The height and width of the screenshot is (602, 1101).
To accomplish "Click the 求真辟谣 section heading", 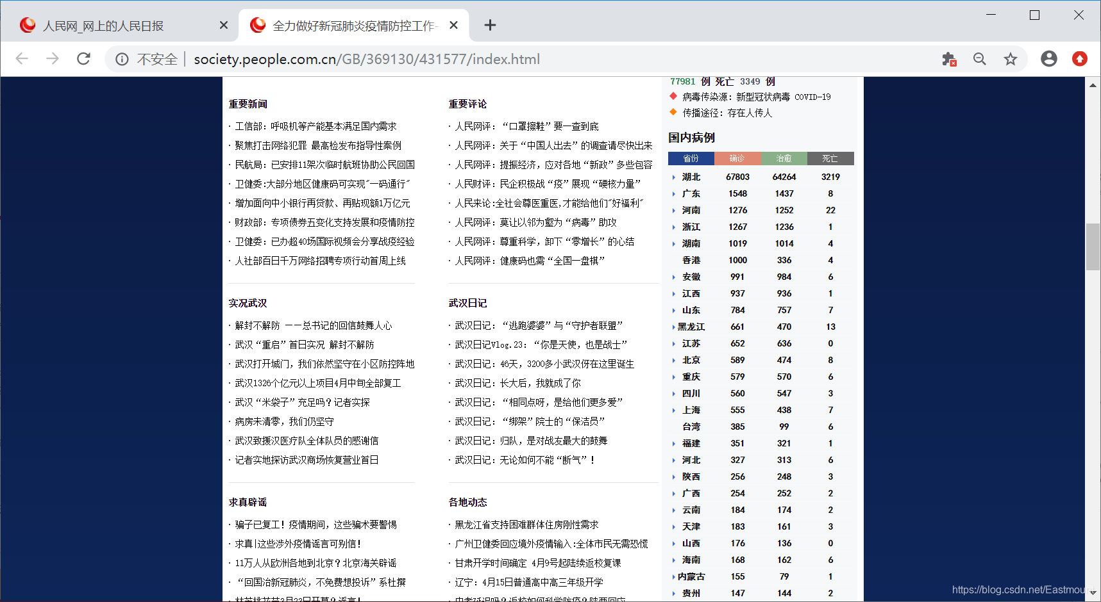I will (248, 503).
